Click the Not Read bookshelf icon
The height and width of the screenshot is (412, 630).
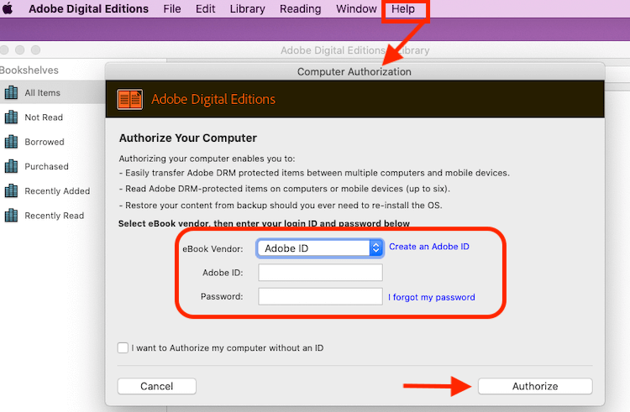(x=11, y=117)
